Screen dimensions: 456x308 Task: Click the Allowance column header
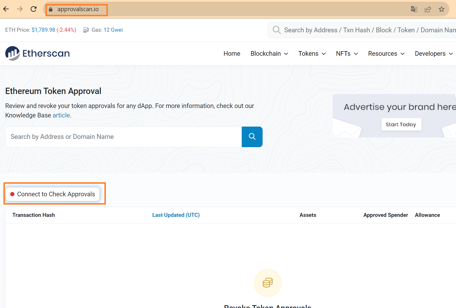pyautogui.click(x=427, y=215)
